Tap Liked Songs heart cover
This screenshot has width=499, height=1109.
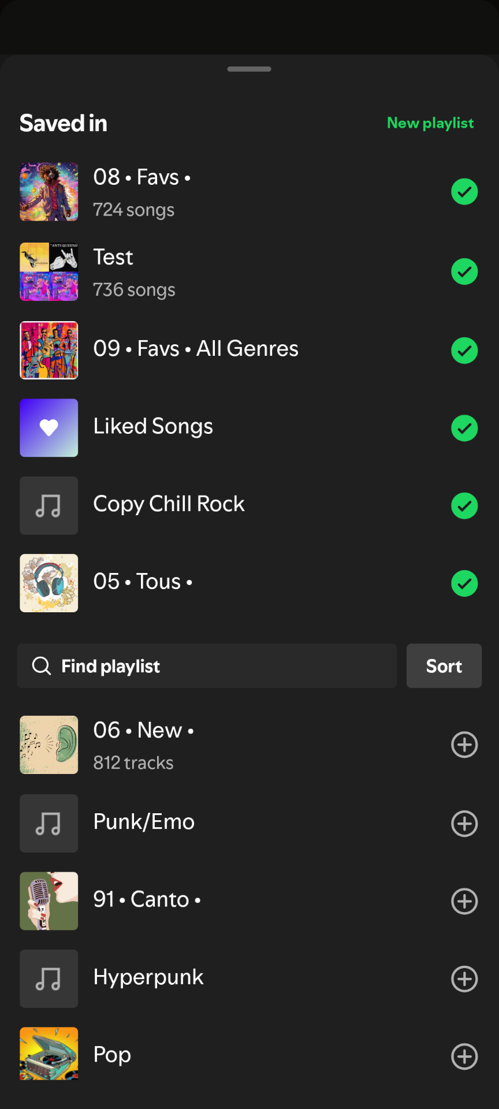(49, 428)
